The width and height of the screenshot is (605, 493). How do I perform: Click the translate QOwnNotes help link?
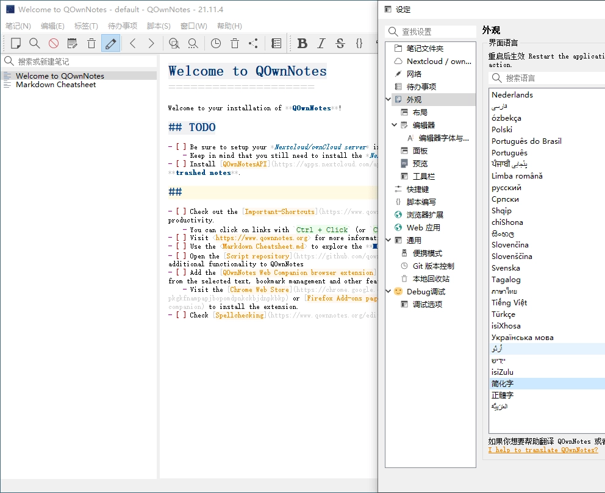[x=542, y=450]
